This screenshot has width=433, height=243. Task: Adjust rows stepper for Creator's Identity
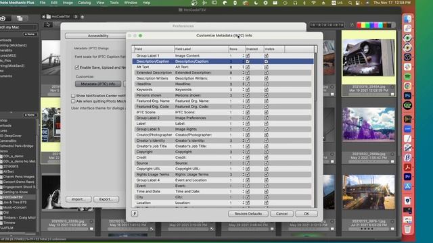click(x=244, y=140)
